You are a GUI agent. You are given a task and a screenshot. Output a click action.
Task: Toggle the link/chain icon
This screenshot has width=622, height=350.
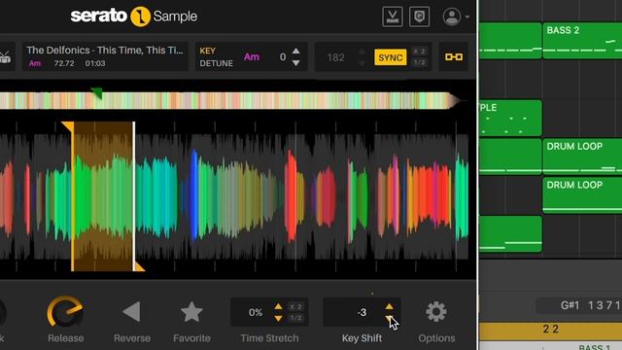pyautogui.click(x=454, y=57)
